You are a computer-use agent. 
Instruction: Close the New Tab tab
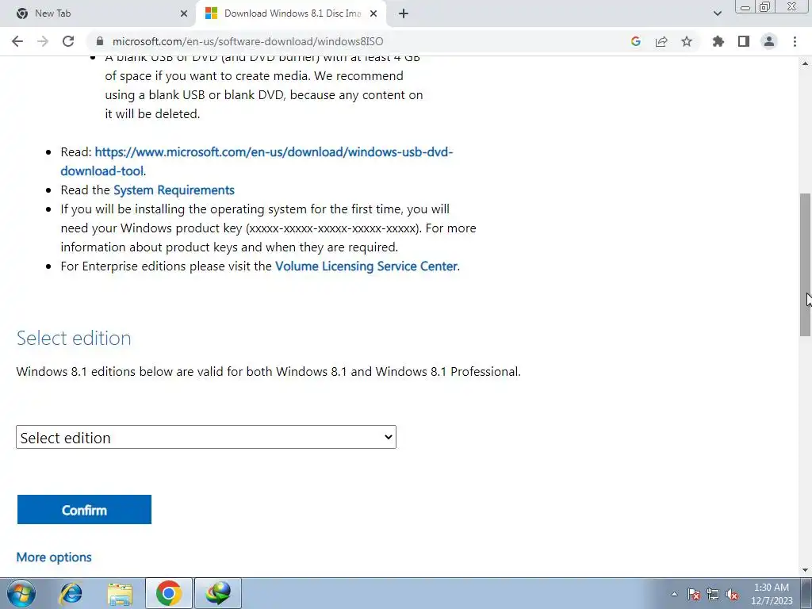pyautogui.click(x=184, y=13)
